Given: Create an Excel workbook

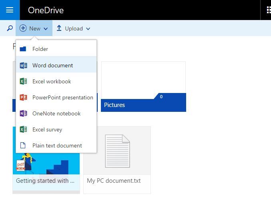Looking at the screenshot, I should click(x=56, y=81).
